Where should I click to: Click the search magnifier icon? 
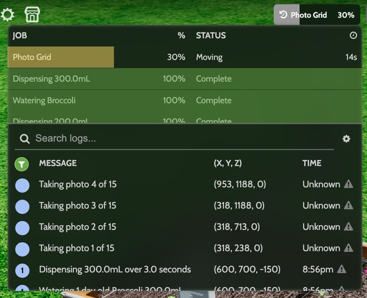[x=24, y=139]
